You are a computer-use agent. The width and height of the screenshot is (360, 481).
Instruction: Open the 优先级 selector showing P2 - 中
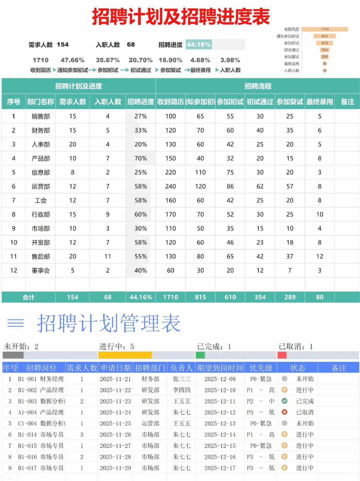pyautogui.click(x=260, y=401)
